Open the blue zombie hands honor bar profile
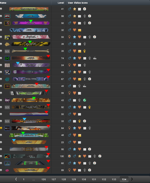Image resolution: width=150 pixels, height=183 pixels. [x=29, y=30]
